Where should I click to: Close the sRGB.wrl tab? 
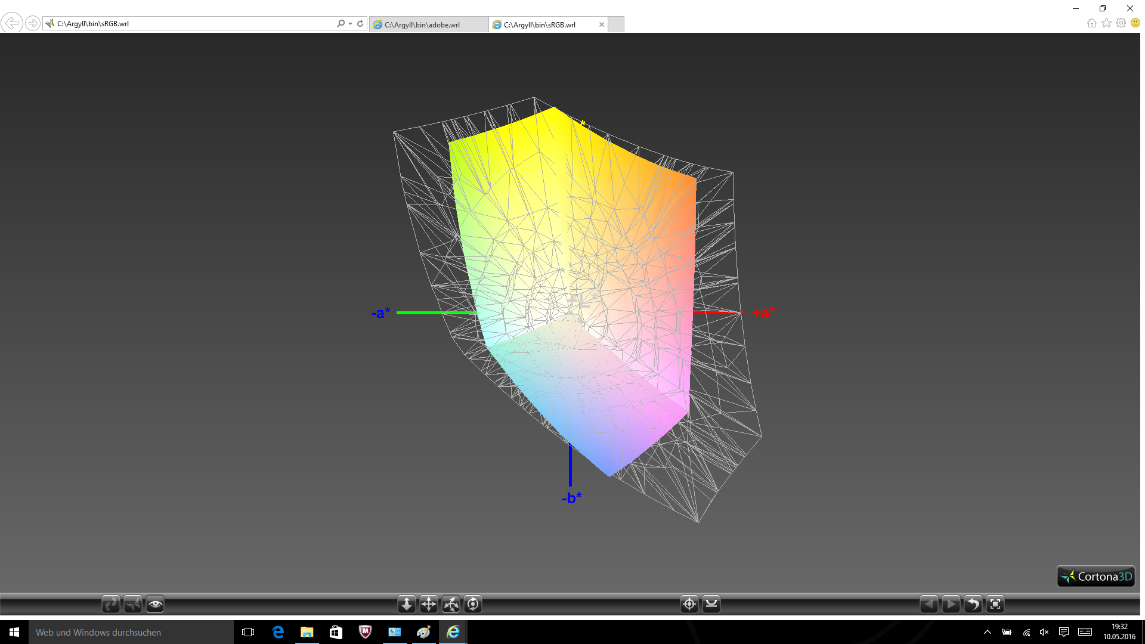click(x=601, y=24)
